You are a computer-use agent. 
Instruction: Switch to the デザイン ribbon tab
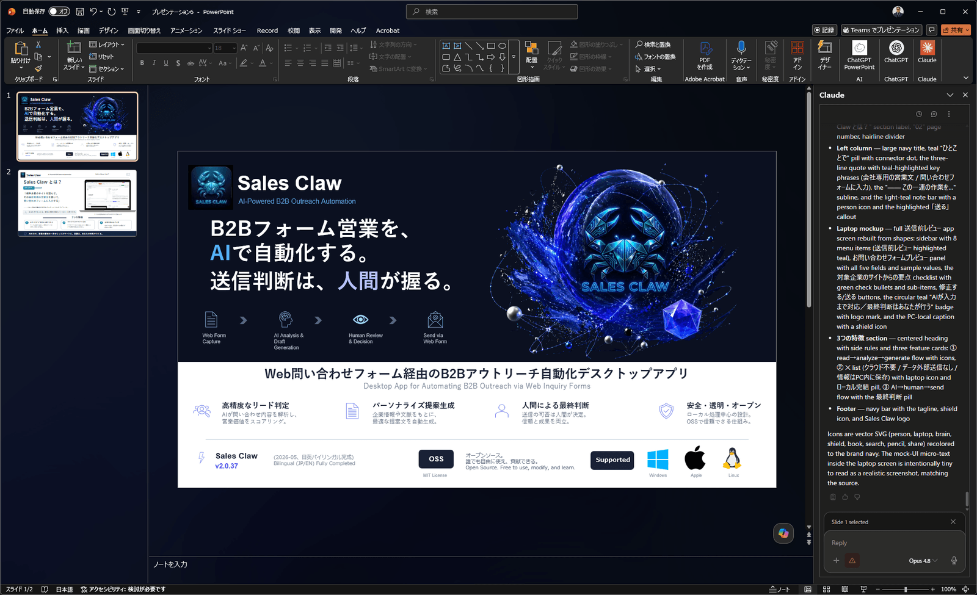pyautogui.click(x=109, y=31)
